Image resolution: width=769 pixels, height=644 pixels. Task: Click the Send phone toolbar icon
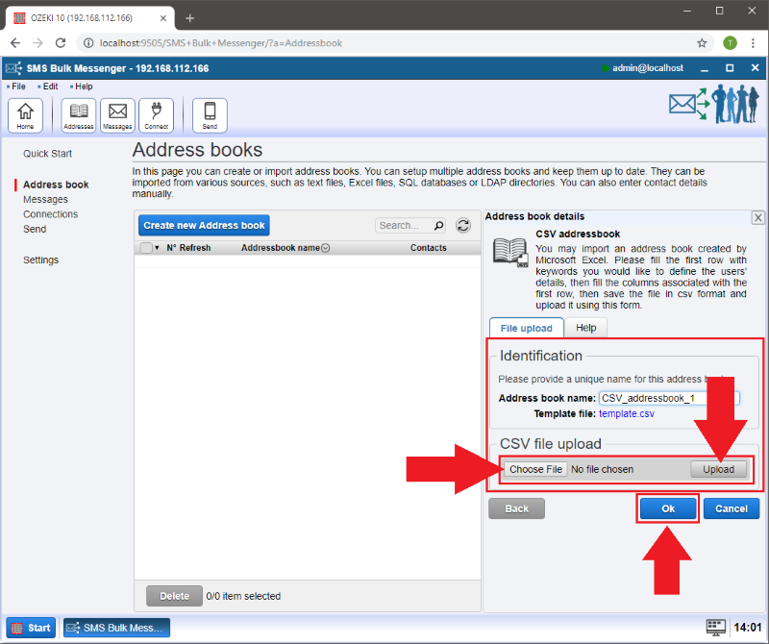pos(210,114)
